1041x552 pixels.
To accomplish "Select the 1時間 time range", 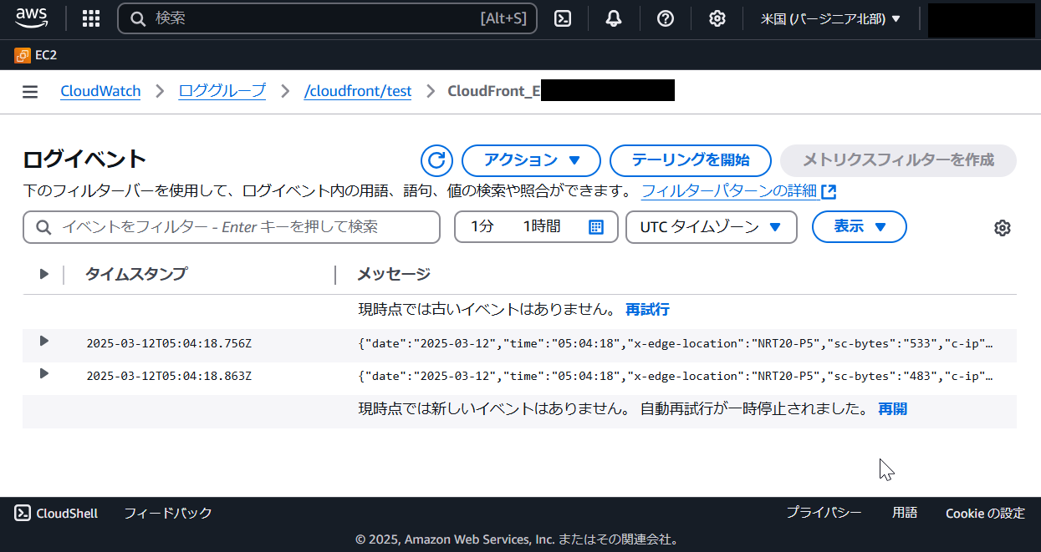I will 542,227.
